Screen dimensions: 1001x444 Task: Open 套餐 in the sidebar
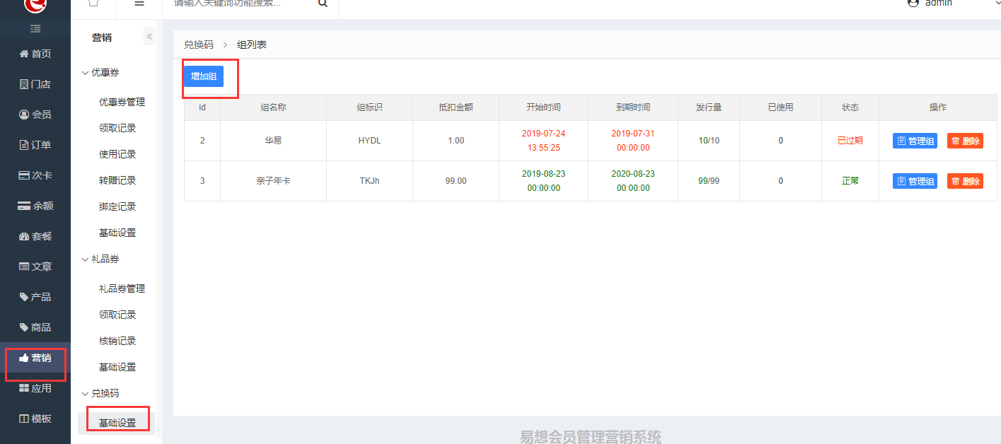(x=35, y=236)
